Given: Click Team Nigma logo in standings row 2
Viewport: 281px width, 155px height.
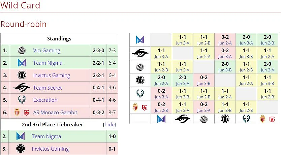Looking at the screenshot, I should point(22,63).
